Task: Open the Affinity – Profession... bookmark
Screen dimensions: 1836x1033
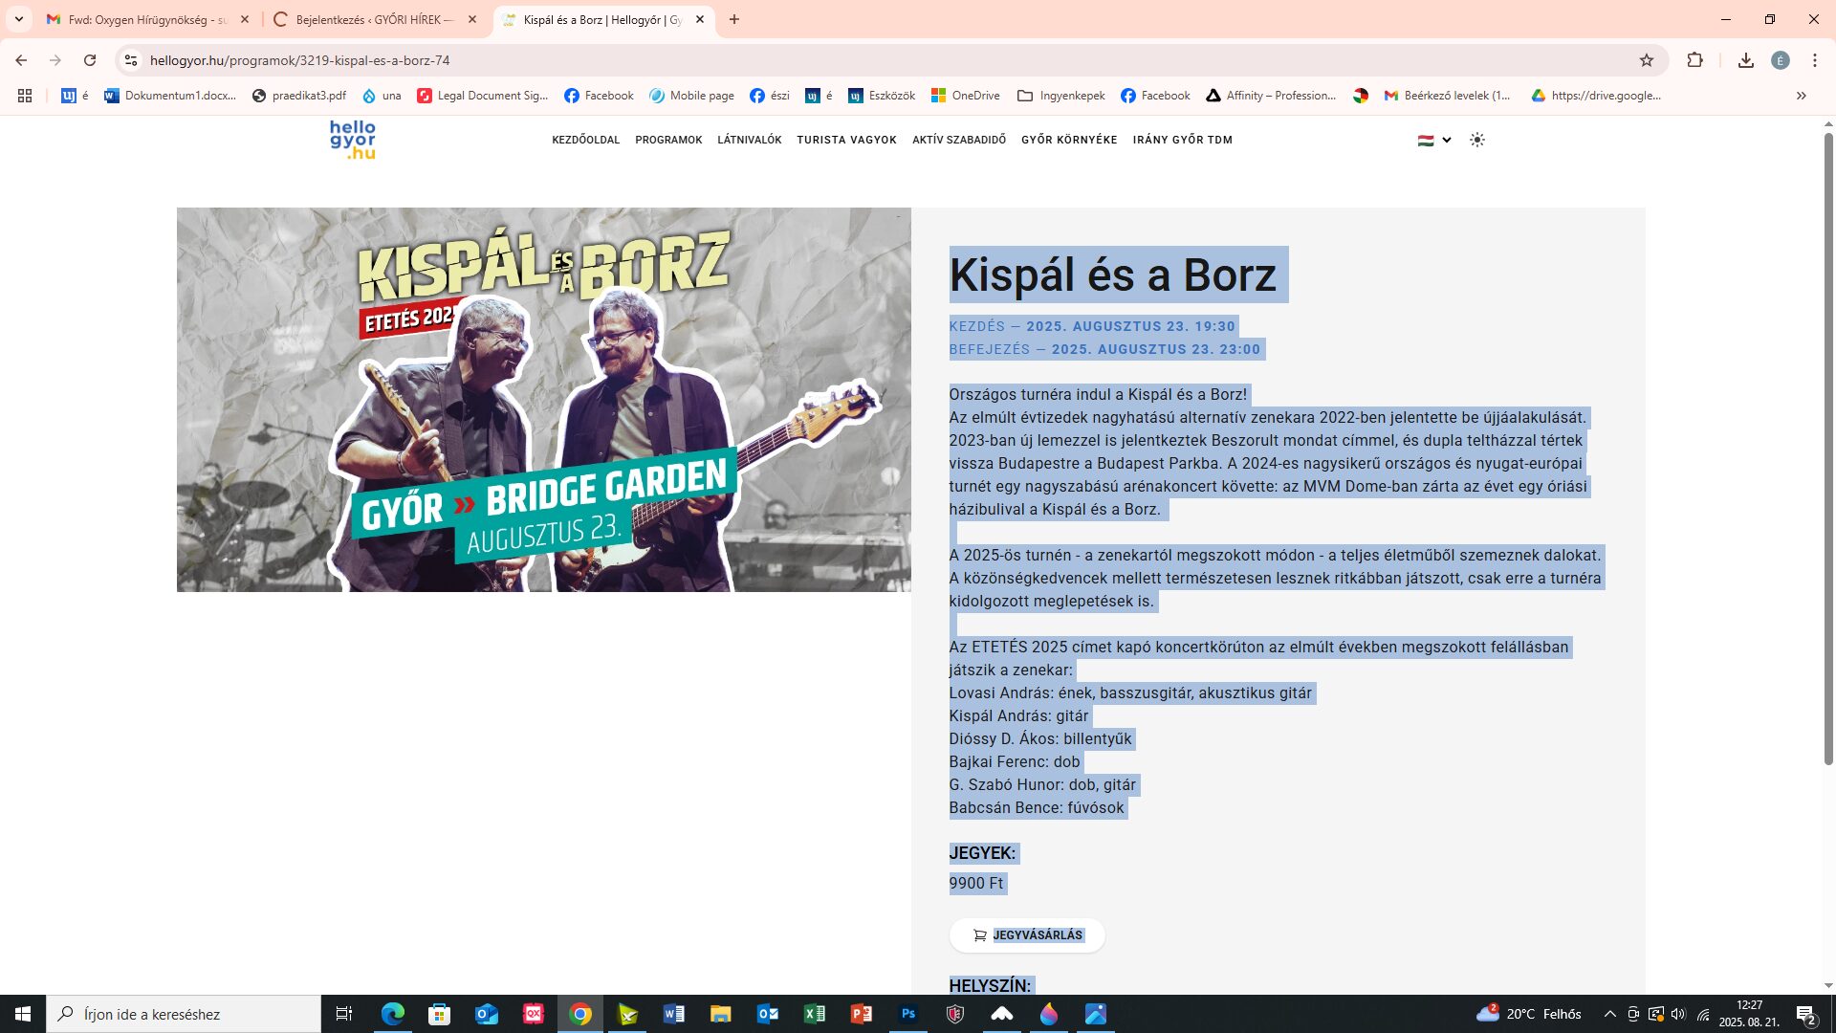Action: (x=1271, y=96)
